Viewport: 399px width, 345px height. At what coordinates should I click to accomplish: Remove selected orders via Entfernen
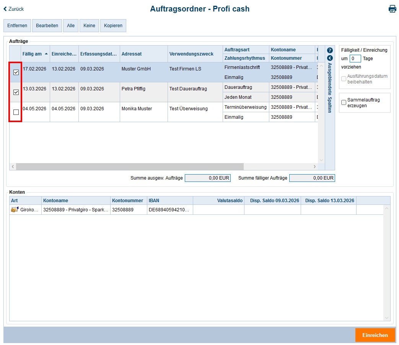click(x=17, y=25)
